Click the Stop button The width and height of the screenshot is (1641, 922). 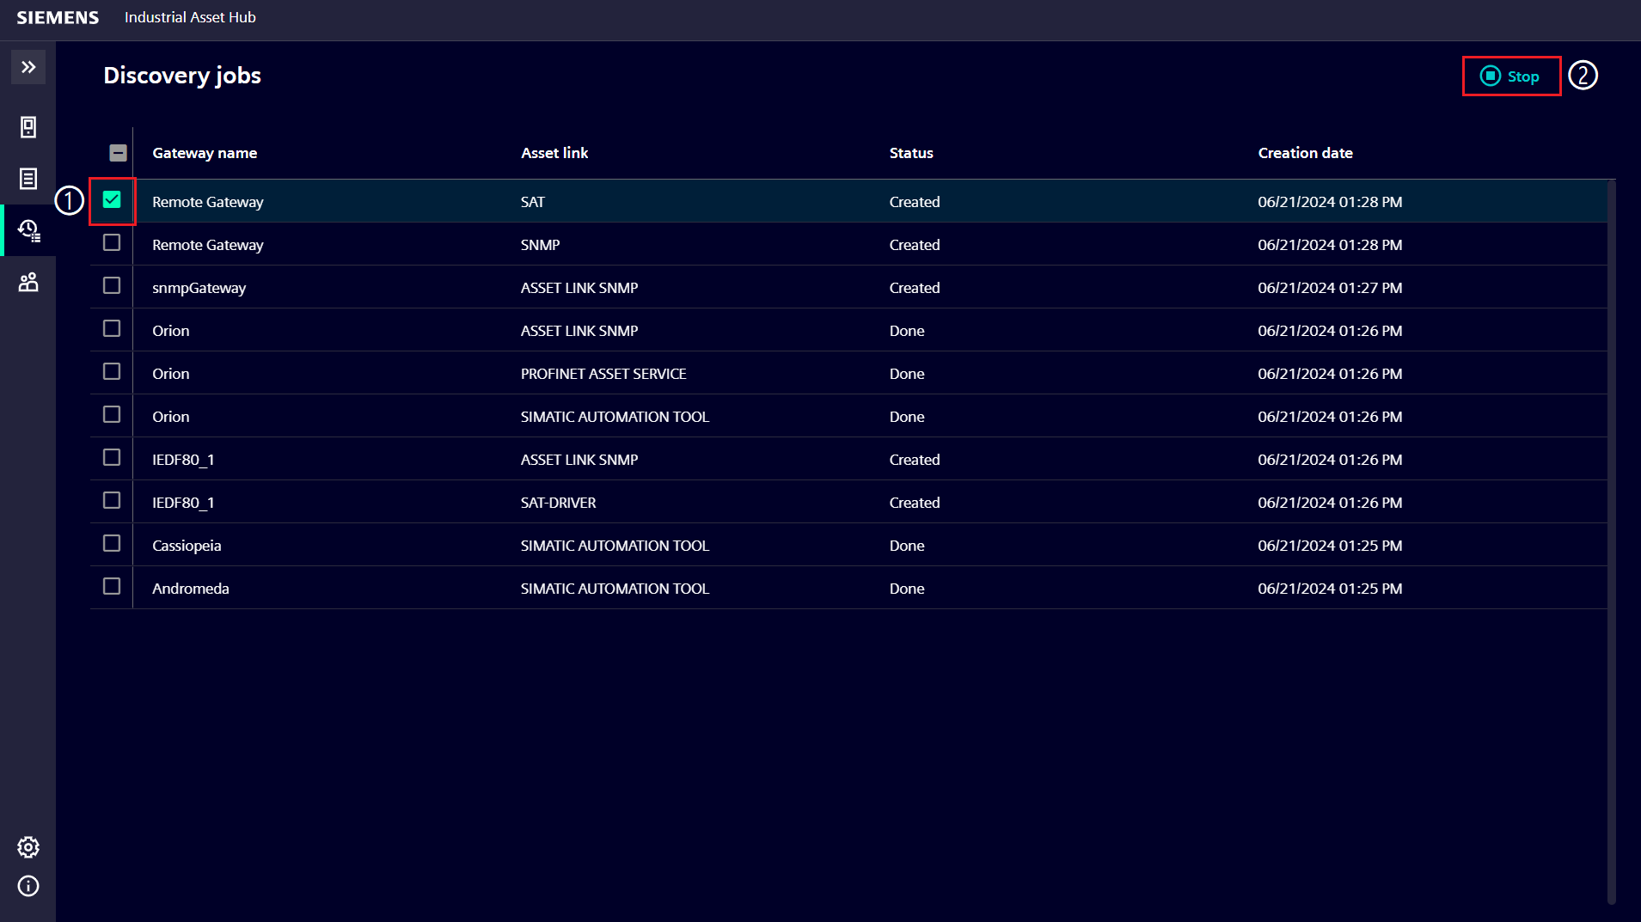1511,76
